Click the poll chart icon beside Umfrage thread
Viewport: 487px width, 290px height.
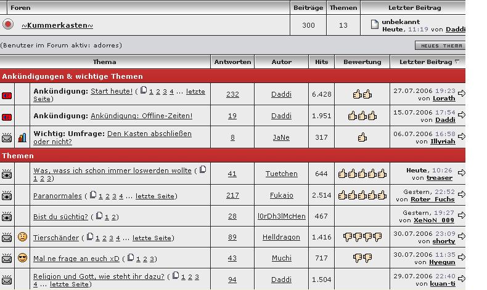pyautogui.click(x=22, y=137)
